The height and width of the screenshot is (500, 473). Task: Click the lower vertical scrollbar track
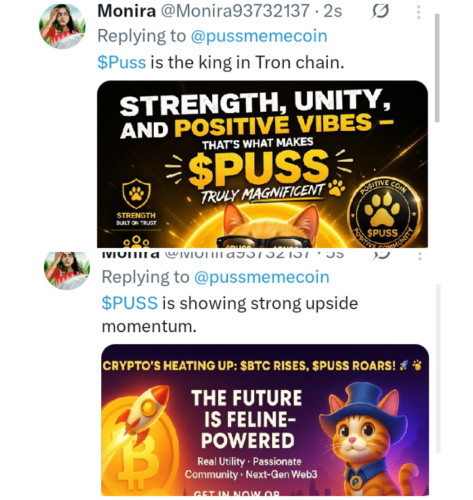click(x=438, y=368)
